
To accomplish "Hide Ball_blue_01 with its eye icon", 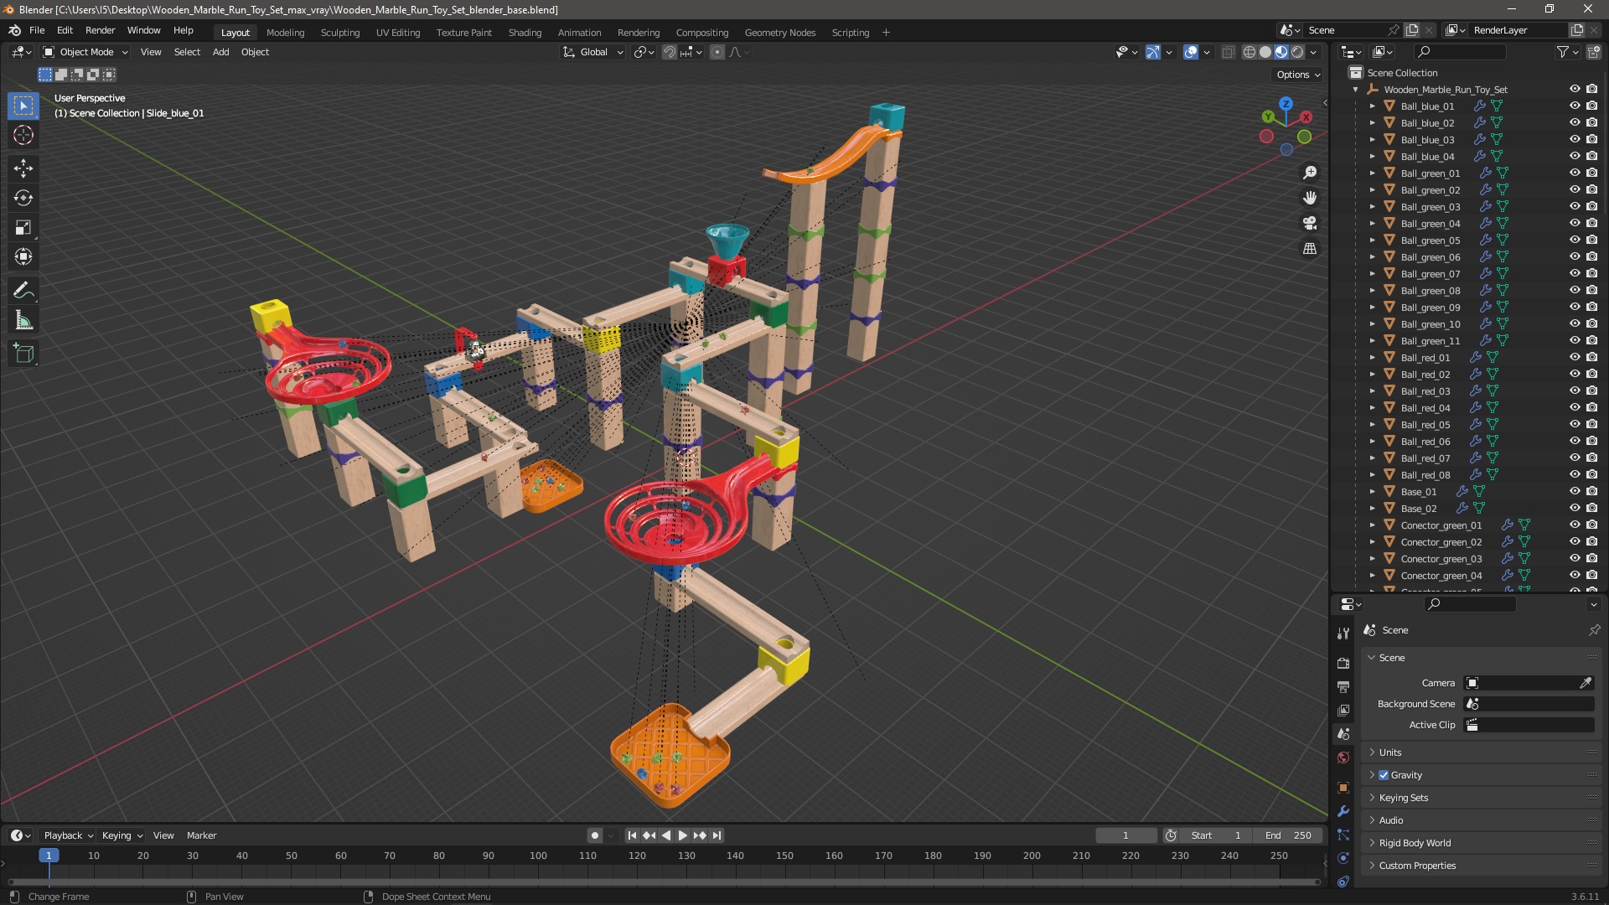I will [x=1575, y=106].
